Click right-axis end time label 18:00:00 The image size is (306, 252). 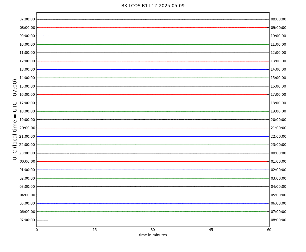tap(279, 103)
